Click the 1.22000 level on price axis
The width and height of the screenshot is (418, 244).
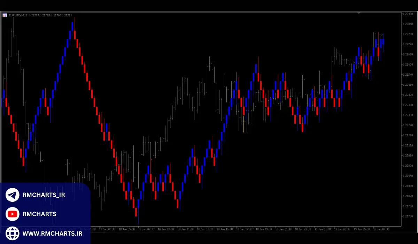click(408, 166)
